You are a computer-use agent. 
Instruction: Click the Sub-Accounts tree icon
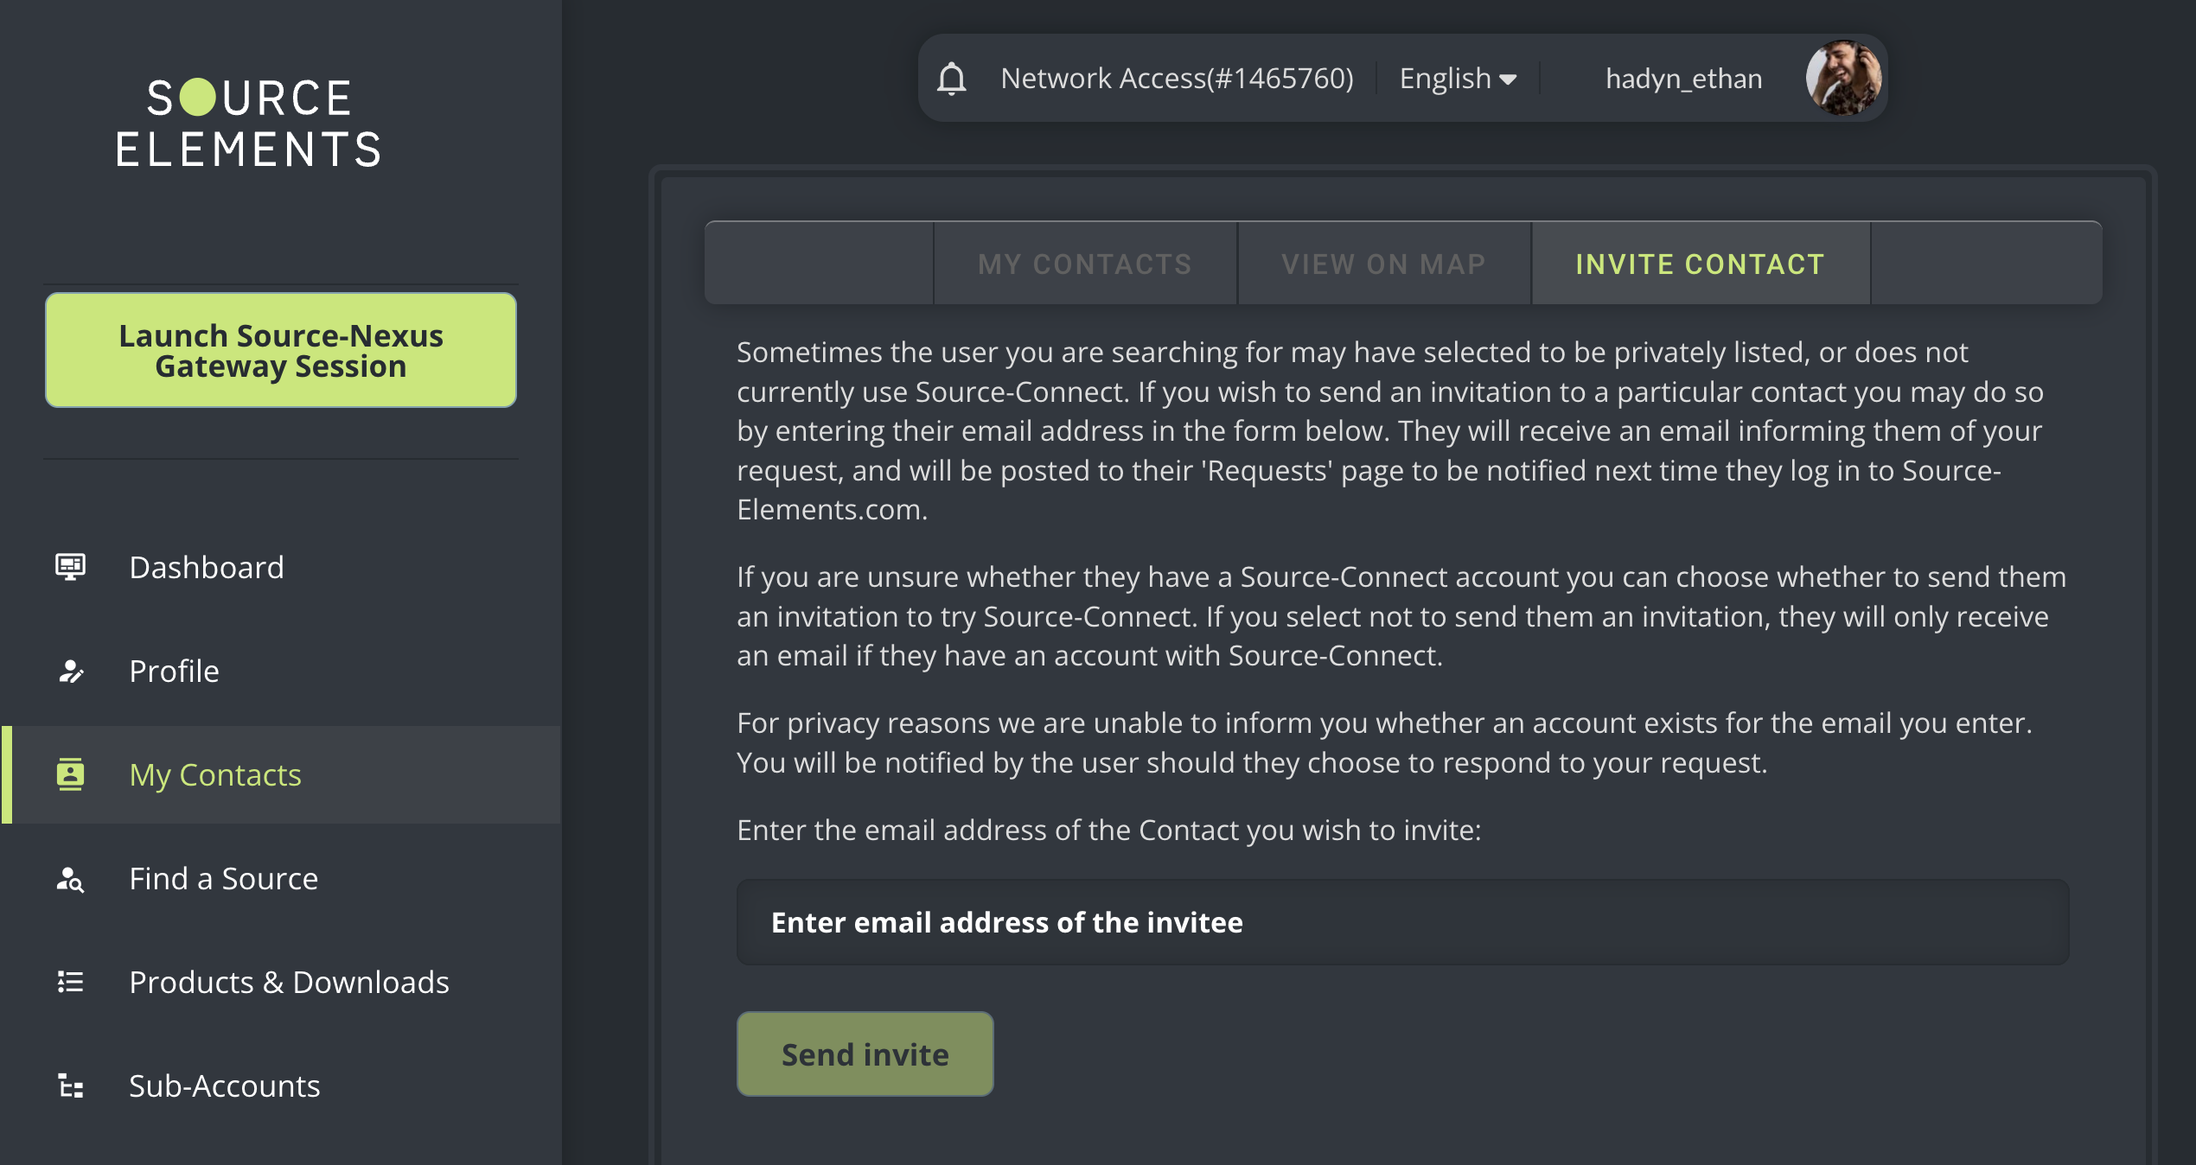[x=70, y=1086]
